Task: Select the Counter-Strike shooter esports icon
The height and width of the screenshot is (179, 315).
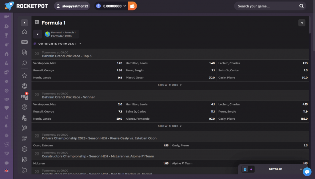Action: [x=25, y=117]
